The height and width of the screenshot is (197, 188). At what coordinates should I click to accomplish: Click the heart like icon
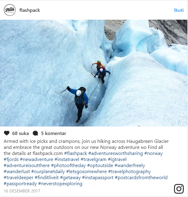point(7,133)
